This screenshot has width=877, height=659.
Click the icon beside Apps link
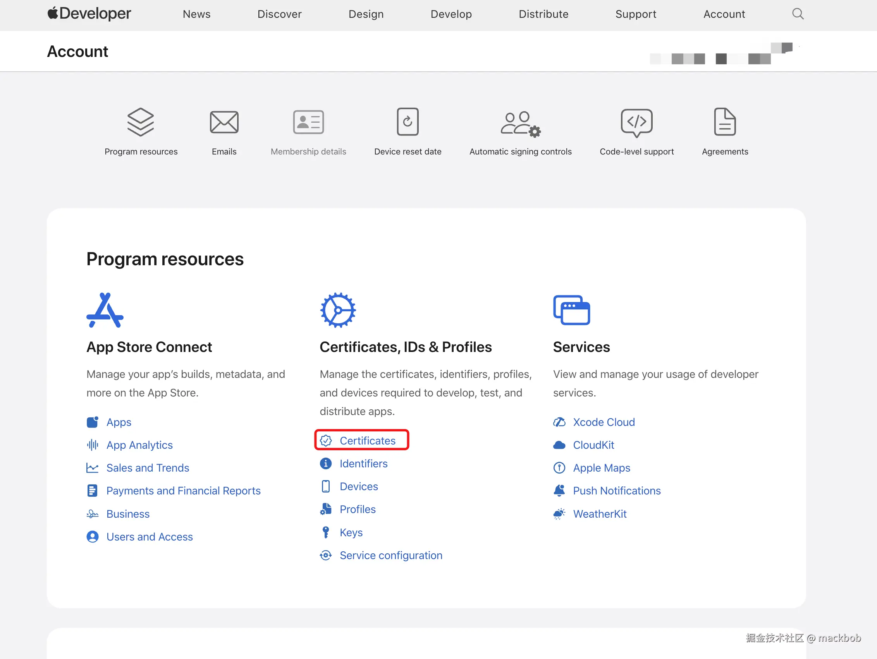tap(92, 422)
